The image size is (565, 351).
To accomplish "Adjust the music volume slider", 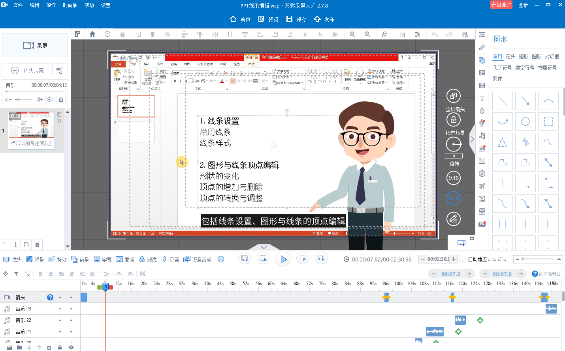I will [x=24, y=99].
